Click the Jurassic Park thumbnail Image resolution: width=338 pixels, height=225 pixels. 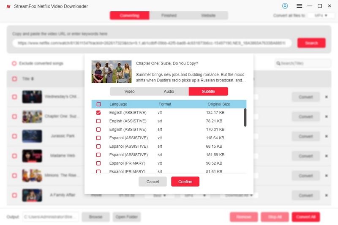pos(32,136)
